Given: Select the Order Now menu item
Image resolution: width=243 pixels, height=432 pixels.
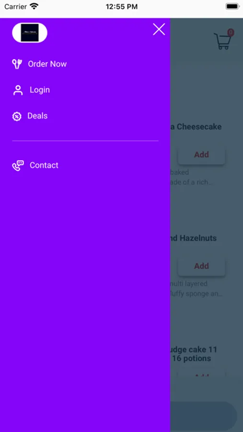Looking at the screenshot, I should tap(47, 64).
